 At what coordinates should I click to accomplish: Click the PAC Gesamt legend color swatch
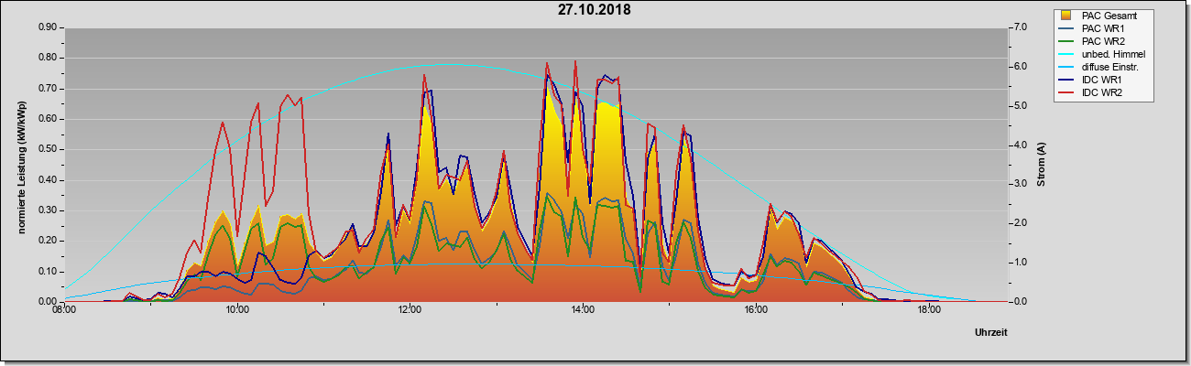[1066, 16]
